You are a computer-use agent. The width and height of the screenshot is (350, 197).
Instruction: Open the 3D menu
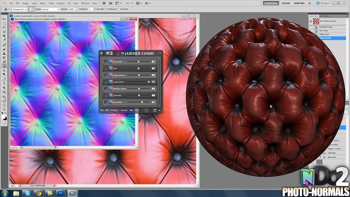click(x=69, y=3)
